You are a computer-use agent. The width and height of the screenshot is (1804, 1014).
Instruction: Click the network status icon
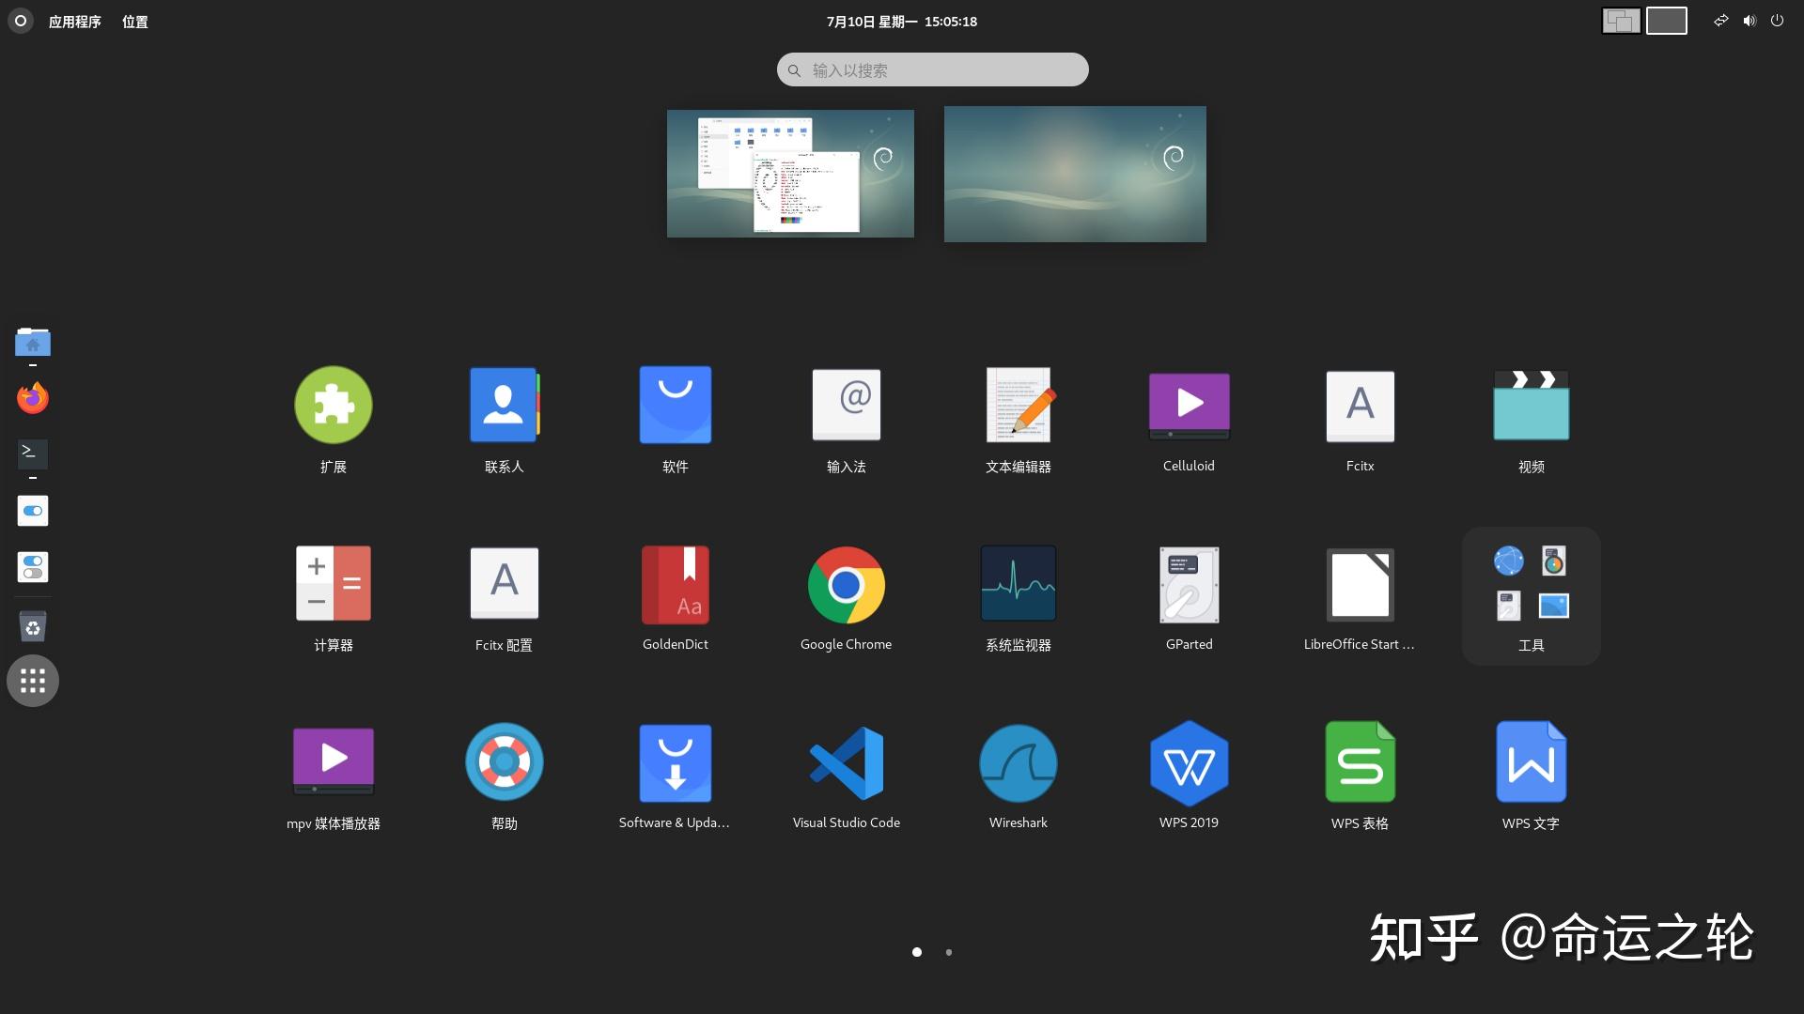(1721, 21)
